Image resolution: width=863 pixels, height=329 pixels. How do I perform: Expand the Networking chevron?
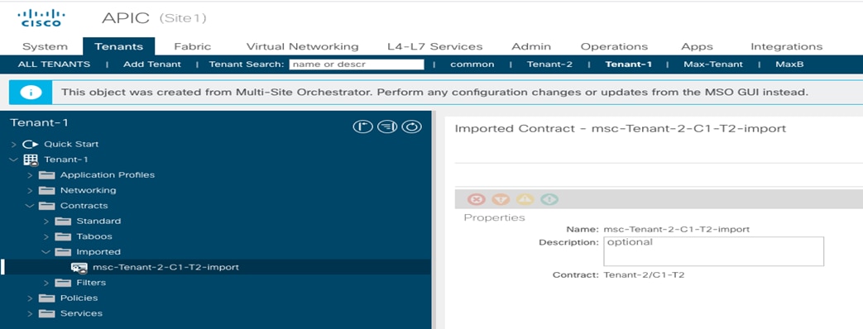31,190
